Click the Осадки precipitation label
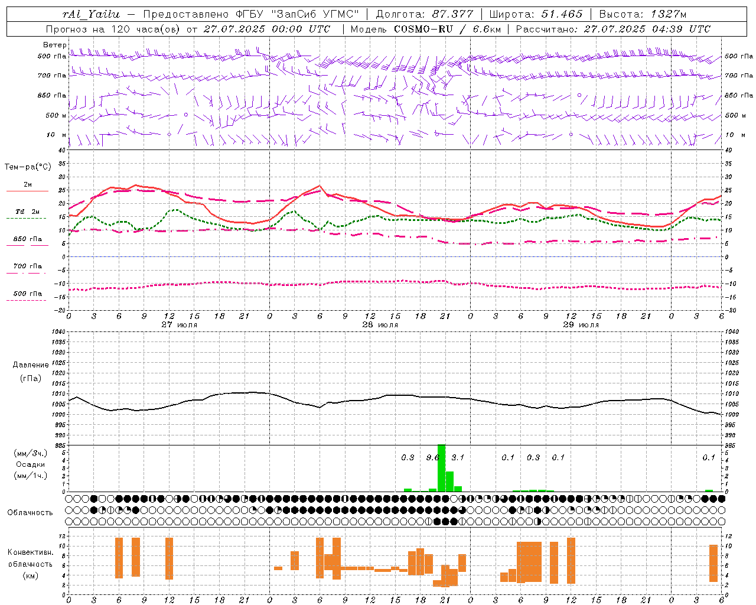Screen dimensions: 756x605 30,464
